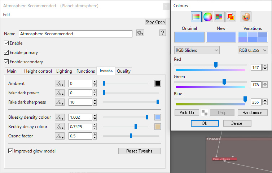Expand the RGB 0..255 range dropdown
Screen dimensions: 272x173
[253, 50]
